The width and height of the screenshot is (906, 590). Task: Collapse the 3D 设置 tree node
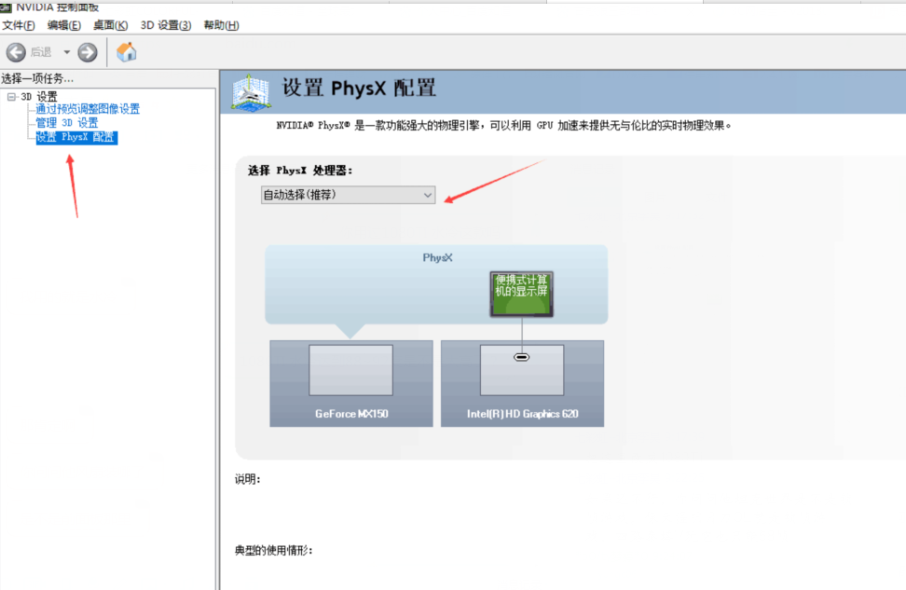(x=11, y=97)
